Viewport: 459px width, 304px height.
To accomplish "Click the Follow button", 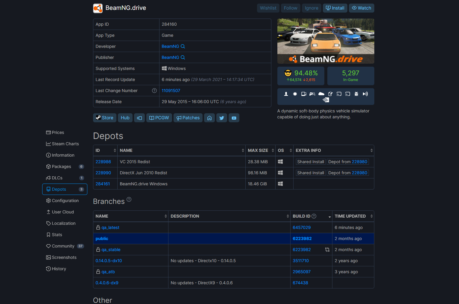I will 291,8.
